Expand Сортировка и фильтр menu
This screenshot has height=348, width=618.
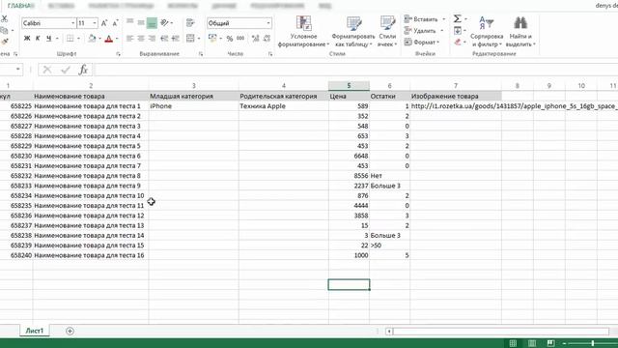tap(487, 31)
